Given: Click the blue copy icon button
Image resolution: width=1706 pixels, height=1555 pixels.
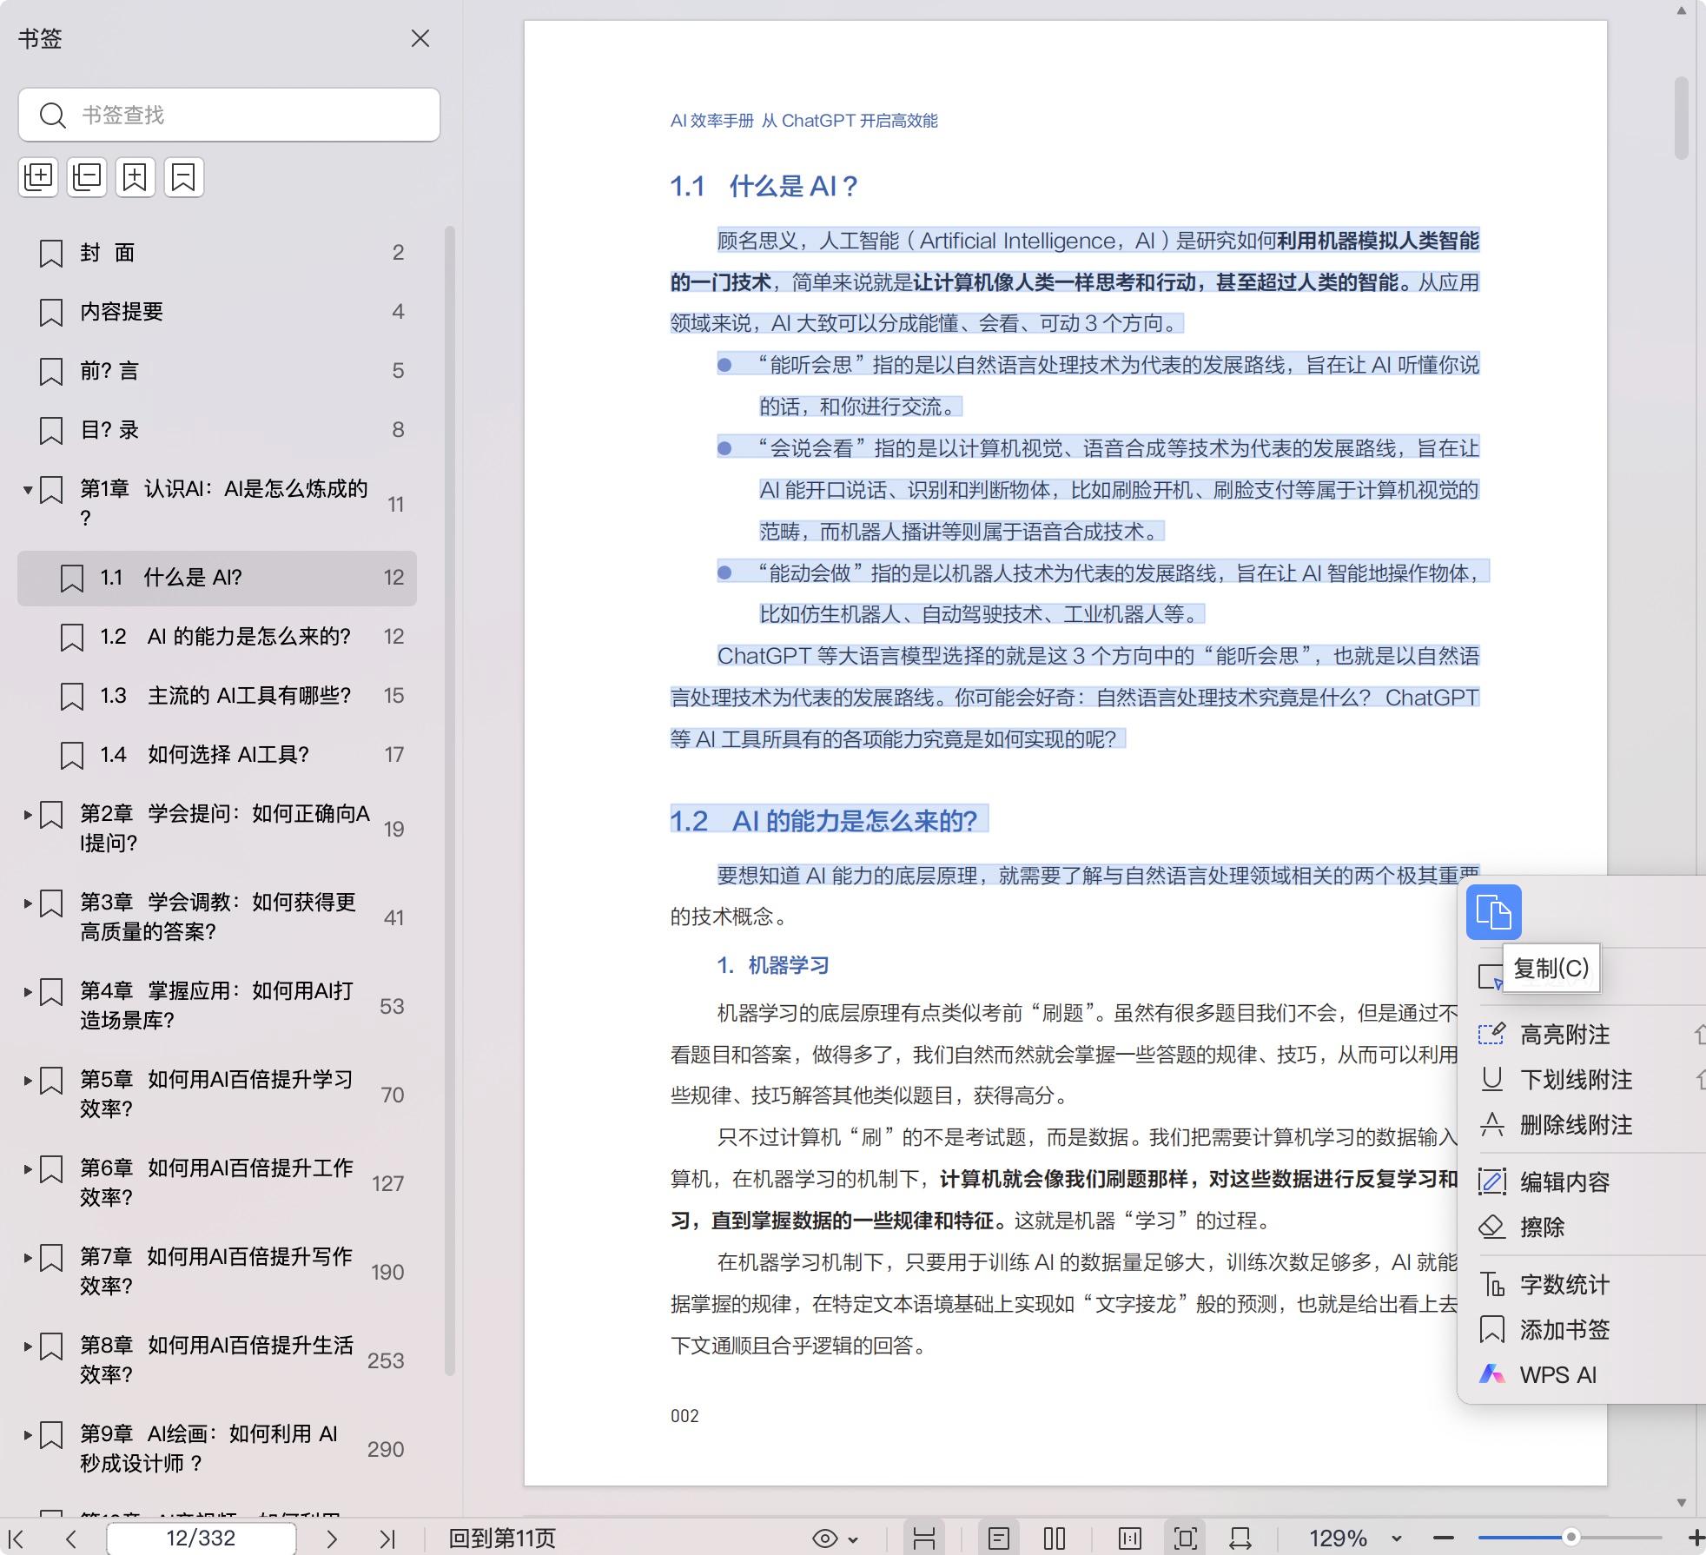Looking at the screenshot, I should (1493, 912).
